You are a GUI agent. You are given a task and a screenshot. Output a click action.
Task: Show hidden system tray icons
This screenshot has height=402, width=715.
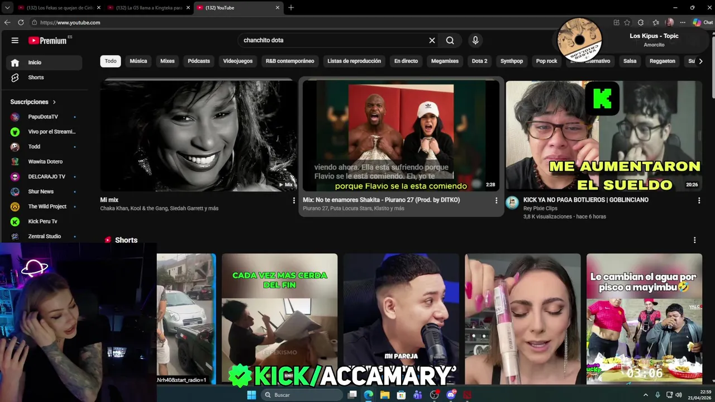[x=646, y=395]
